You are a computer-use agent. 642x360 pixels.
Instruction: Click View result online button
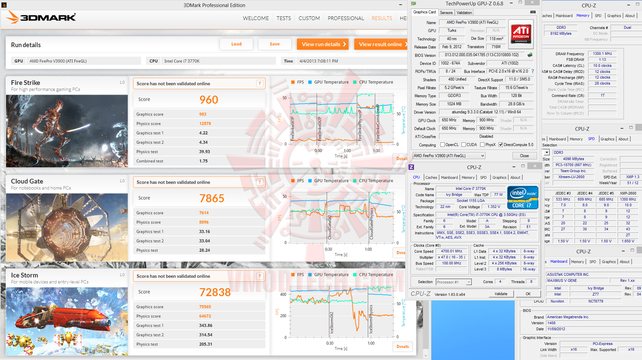point(381,44)
